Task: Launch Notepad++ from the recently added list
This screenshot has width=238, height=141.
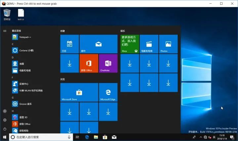Action: [x=34, y=37]
